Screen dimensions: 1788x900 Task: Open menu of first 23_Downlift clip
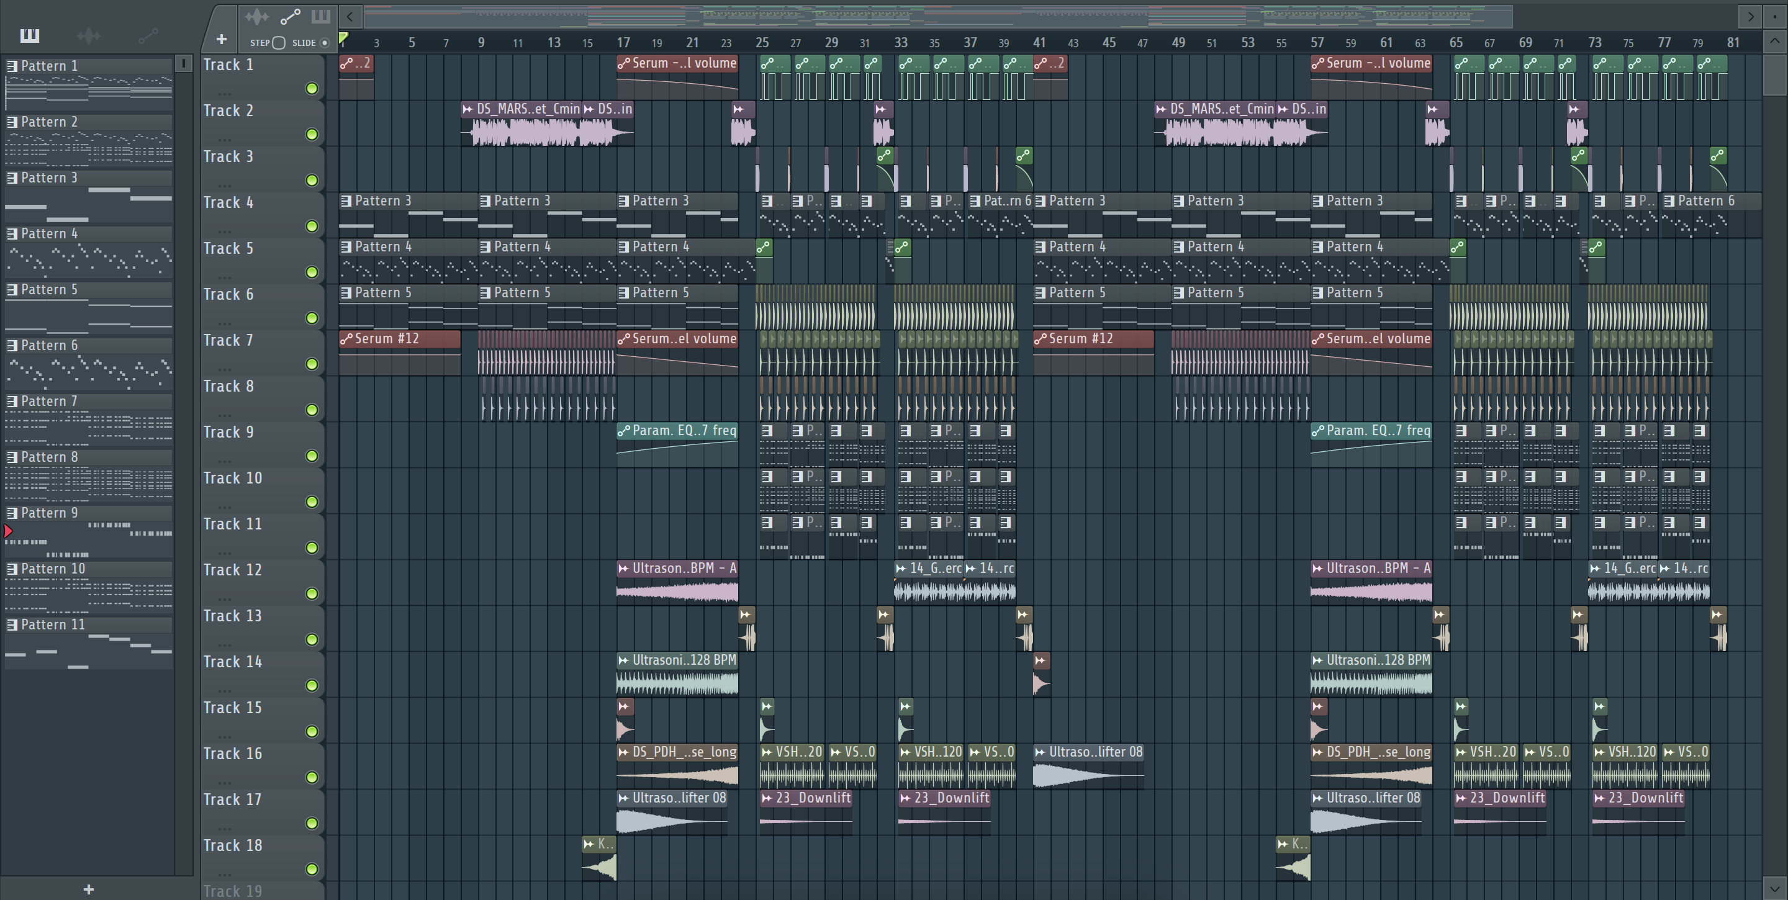coord(767,799)
